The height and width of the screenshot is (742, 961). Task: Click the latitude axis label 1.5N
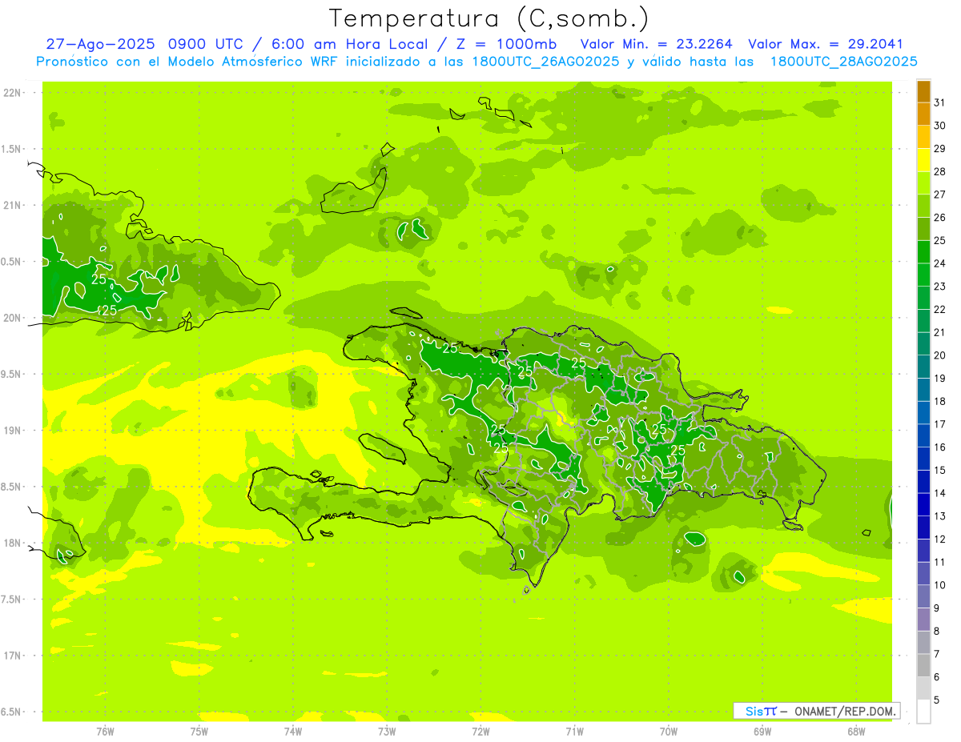pos(13,149)
